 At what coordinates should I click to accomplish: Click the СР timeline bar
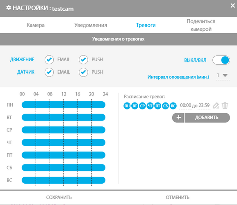64,130
